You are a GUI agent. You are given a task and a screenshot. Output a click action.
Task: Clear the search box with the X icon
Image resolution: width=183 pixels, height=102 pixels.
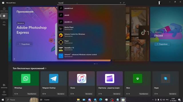(120, 3)
